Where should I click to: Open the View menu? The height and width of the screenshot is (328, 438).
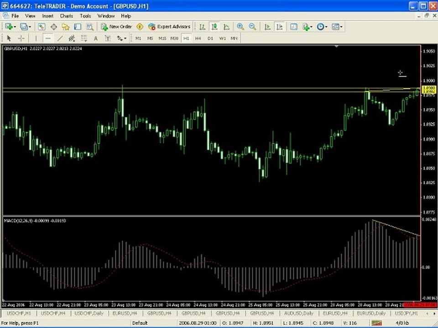tap(30, 16)
